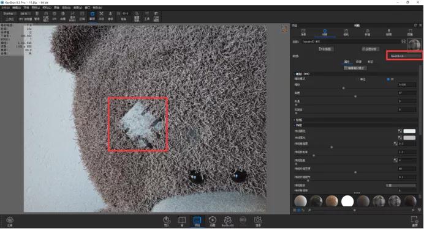The width and height of the screenshot is (424, 229).
Task: Undock the project panel via header icon
Action: click(415, 25)
